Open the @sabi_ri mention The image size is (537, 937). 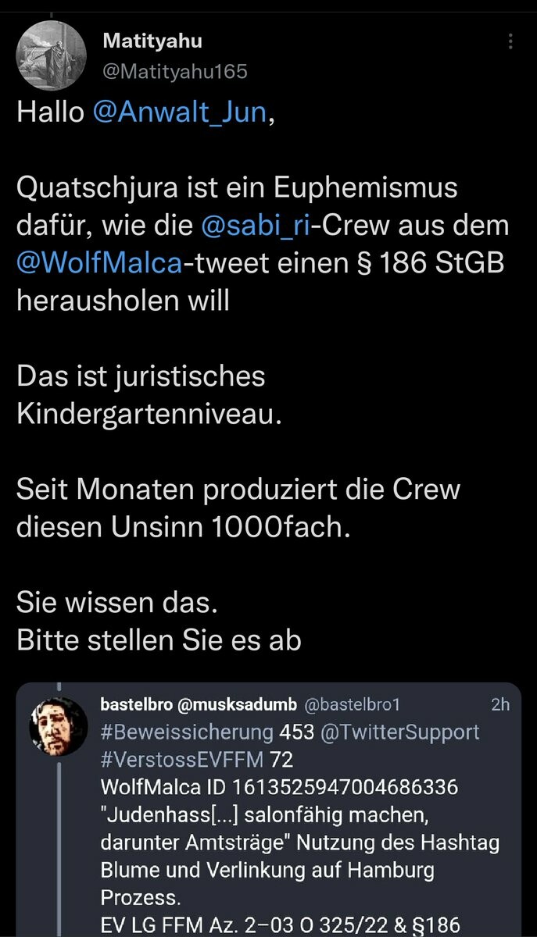coord(254,227)
